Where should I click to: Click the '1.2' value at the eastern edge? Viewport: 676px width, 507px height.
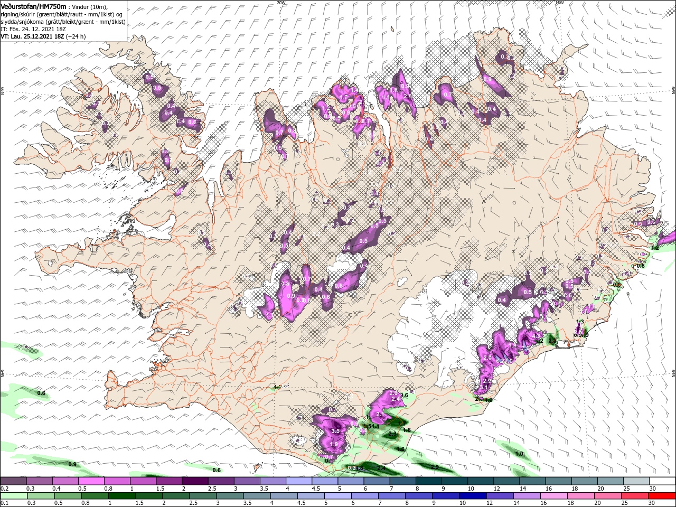pos(655,247)
